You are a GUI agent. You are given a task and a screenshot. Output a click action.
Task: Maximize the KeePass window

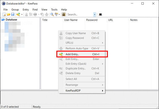point(143,3)
